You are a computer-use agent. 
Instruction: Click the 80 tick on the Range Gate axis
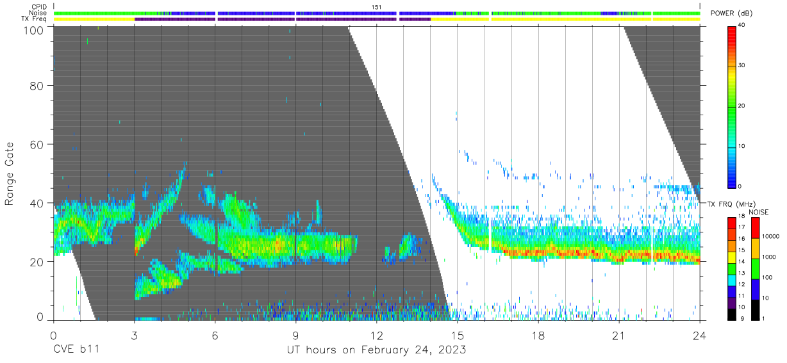(38, 85)
